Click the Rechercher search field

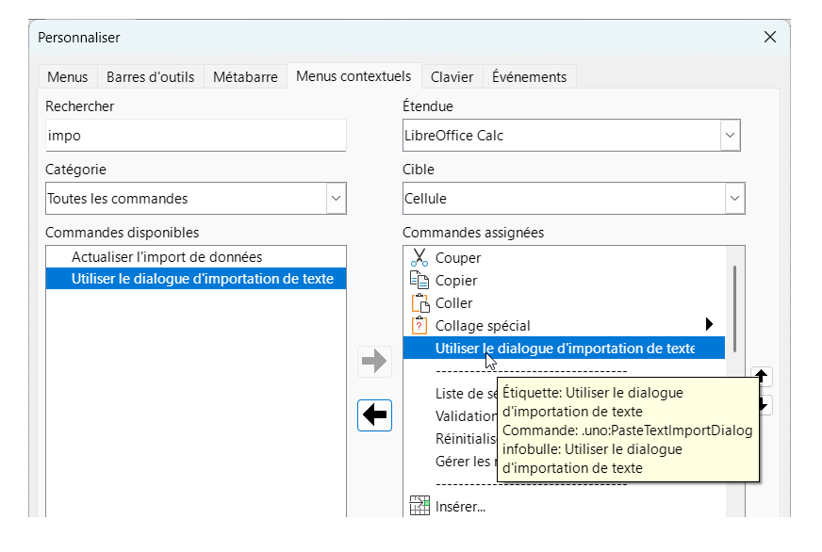tap(196, 136)
